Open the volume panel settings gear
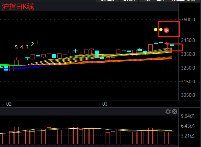Viewport: 201px width, 147px height. pyautogui.click(x=168, y=112)
